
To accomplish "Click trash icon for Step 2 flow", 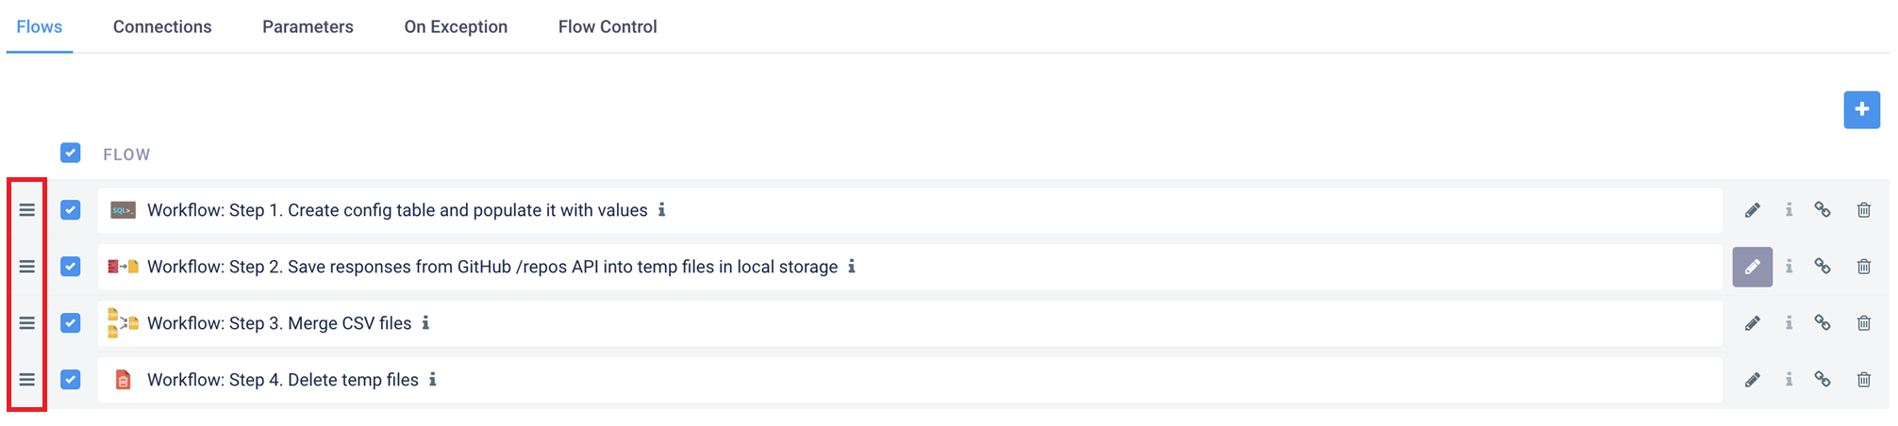I will pyautogui.click(x=1863, y=267).
